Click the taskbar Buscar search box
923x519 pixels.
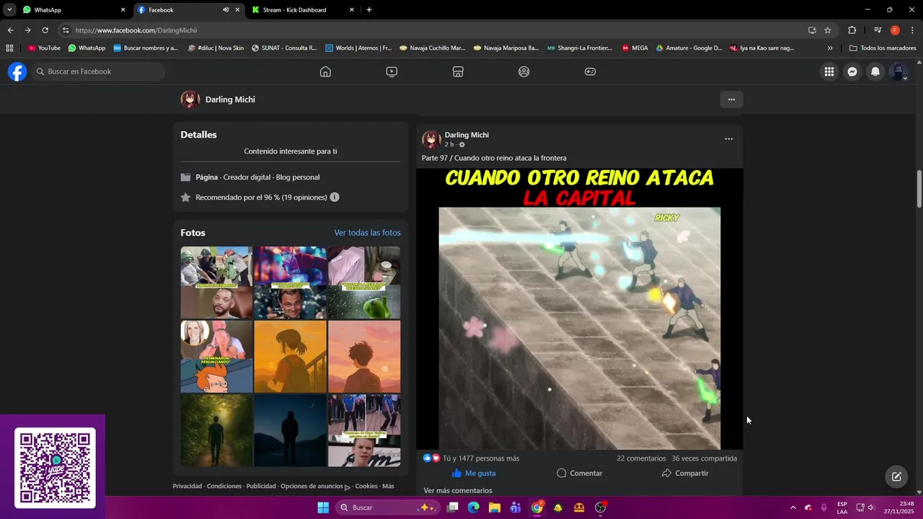coord(389,507)
